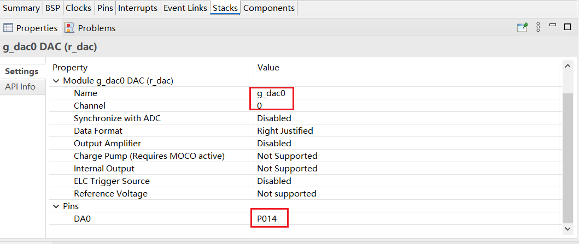Viewport: 579px width, 244px height.
Task: Pin the Properties view to selection
Action: coord(523,27)
